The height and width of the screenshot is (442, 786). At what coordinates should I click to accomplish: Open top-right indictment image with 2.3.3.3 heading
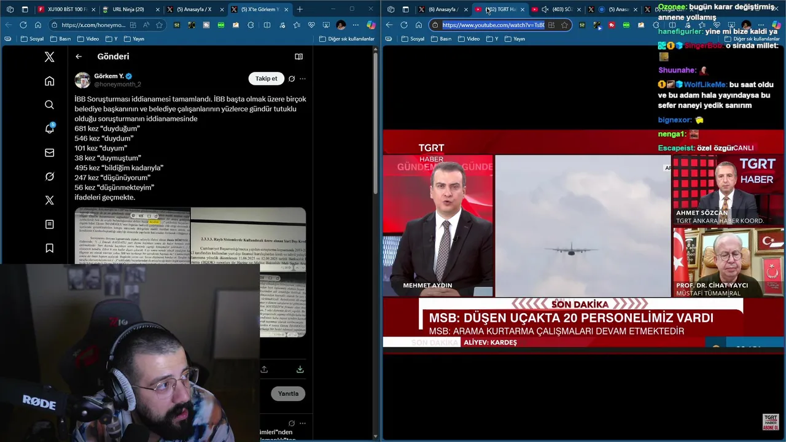[x=248, y=239]
